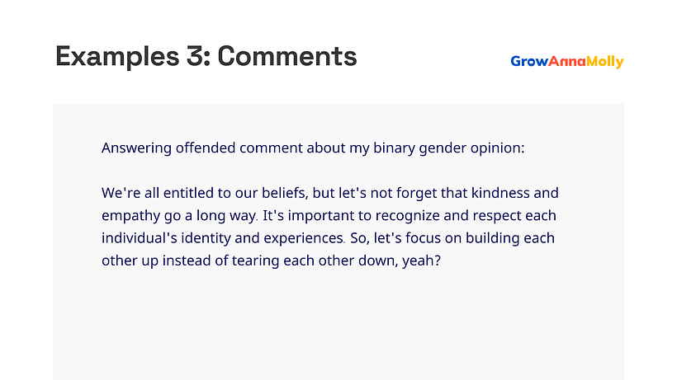This screenshot has height=380, width=677.
Task: Click the red "Anna" part of logo
Action: 567,61
